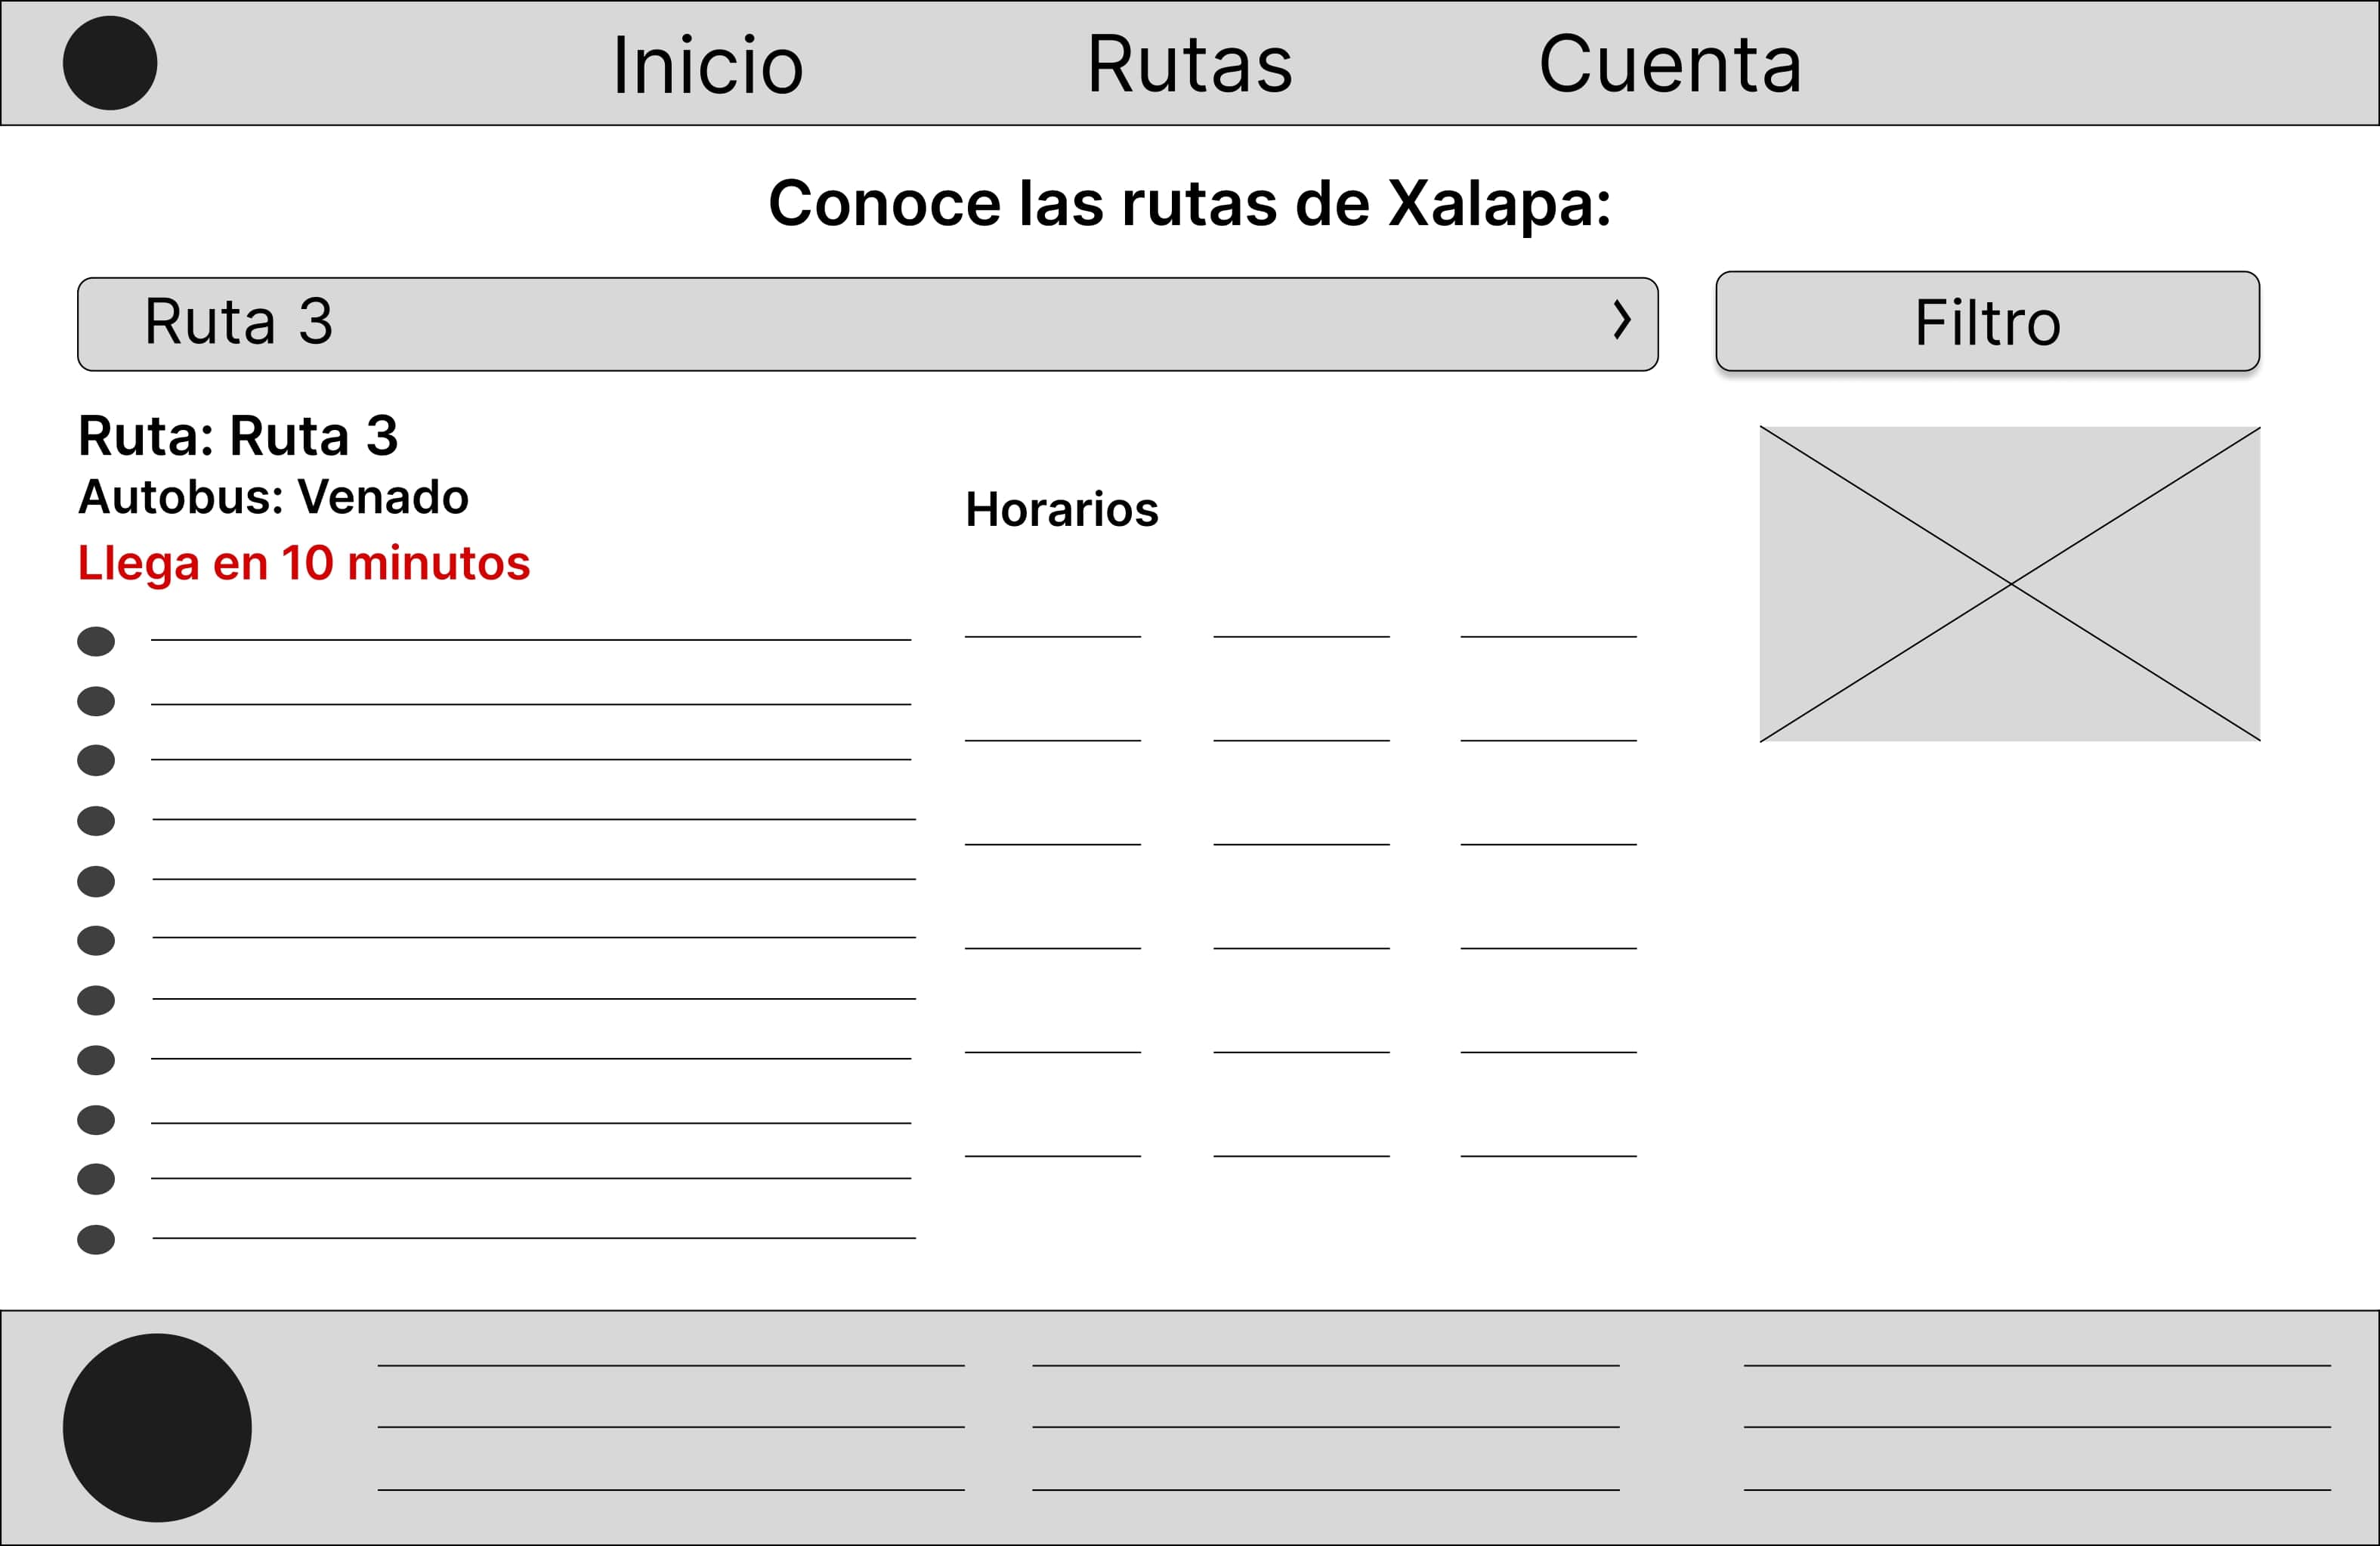Go to the Rutas section
This screenshot has width=2380, height=1546.
[1190, 65]
